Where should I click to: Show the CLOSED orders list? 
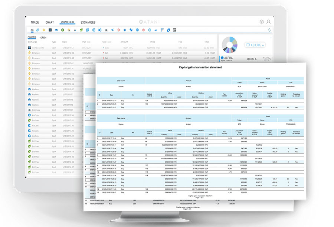[32, 37]
